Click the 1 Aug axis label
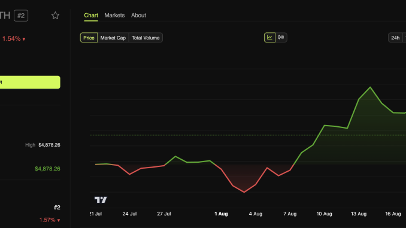This screenshot has width=406, height=228. 221,214
